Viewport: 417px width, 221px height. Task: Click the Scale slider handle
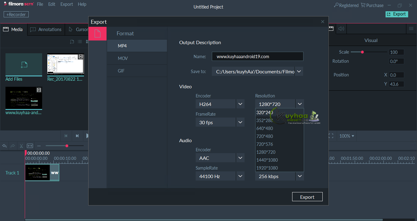(x=362, y=52)
